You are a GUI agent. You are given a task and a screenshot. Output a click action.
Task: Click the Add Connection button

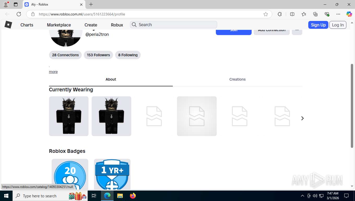point(272,32)
